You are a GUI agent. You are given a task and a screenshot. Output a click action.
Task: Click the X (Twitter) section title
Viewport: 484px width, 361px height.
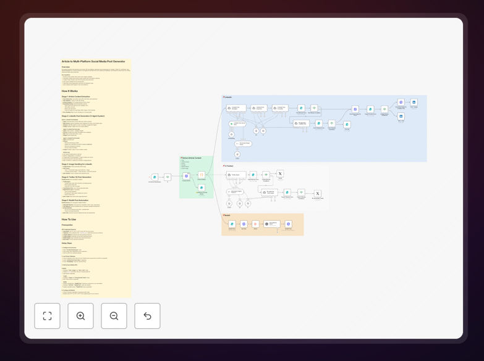pyautogui.click(x=229, y=166)
